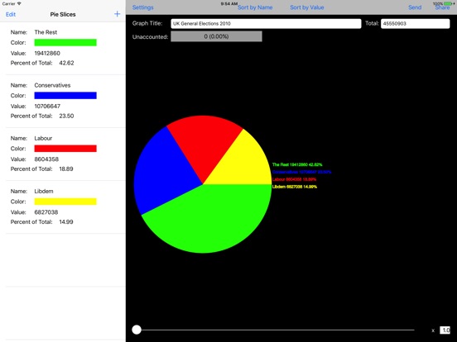This screenshot has width=457, height=342.
Task: Click the battery status icon
Action: click(449, 3)
